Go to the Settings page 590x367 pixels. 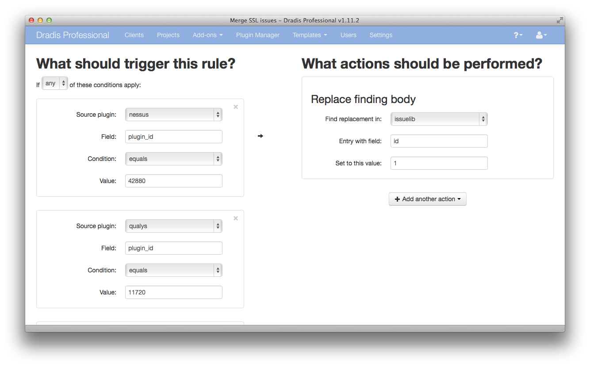pyautogui.click(x=381, y=35)
